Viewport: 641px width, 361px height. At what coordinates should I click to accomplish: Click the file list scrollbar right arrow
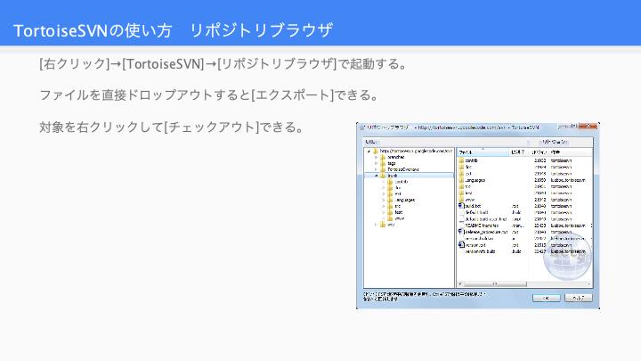[x=589, y=283]
